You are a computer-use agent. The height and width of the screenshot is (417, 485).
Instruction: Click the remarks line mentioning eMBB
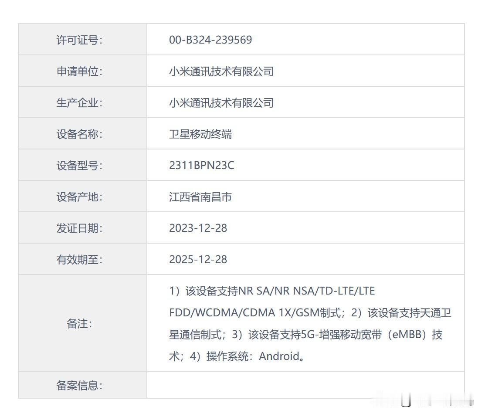click(305, 334)
